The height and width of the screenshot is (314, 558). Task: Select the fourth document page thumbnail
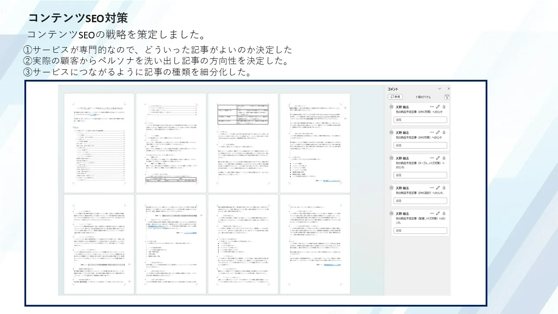[x=315, y=143]
